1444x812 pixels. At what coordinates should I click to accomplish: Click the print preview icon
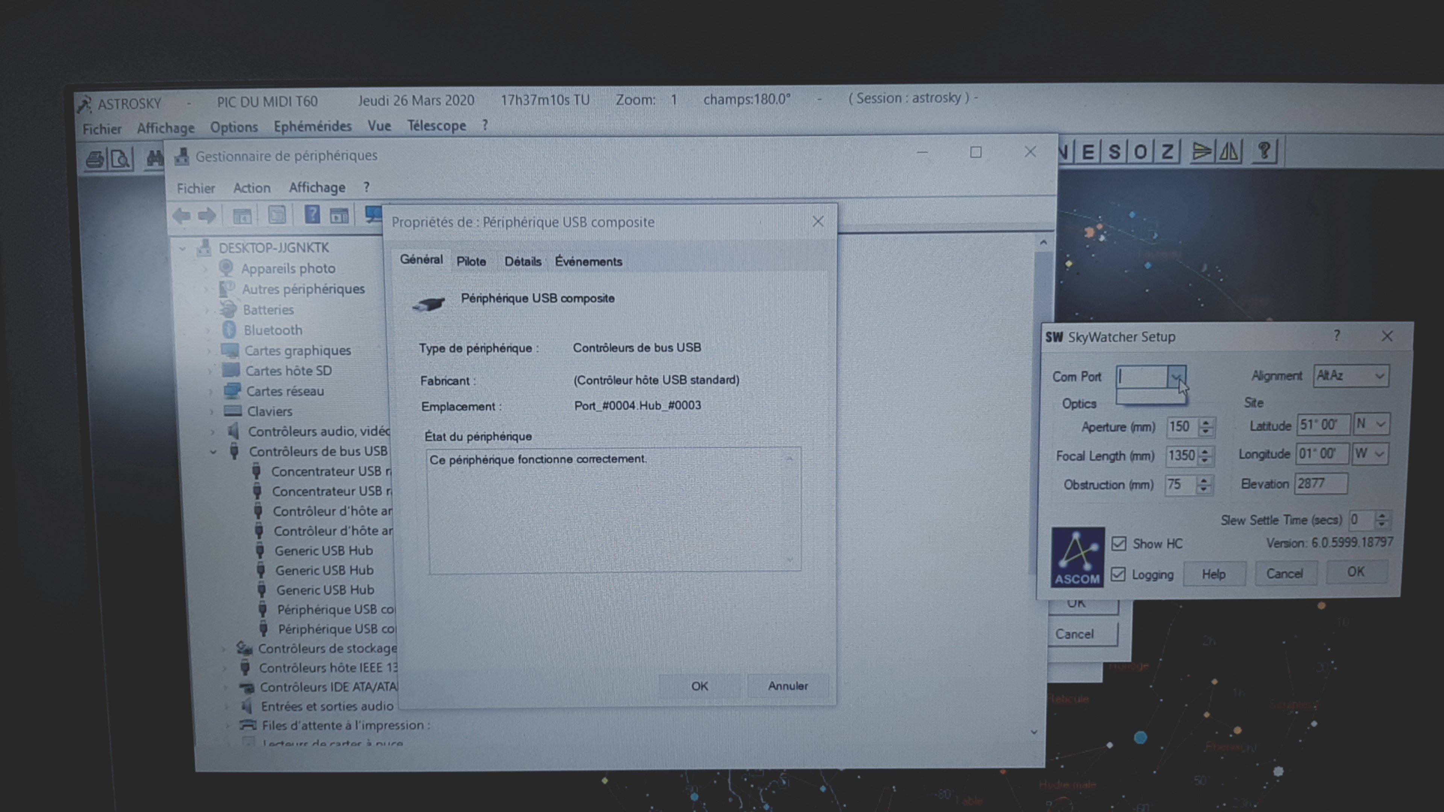coord(120,159)
